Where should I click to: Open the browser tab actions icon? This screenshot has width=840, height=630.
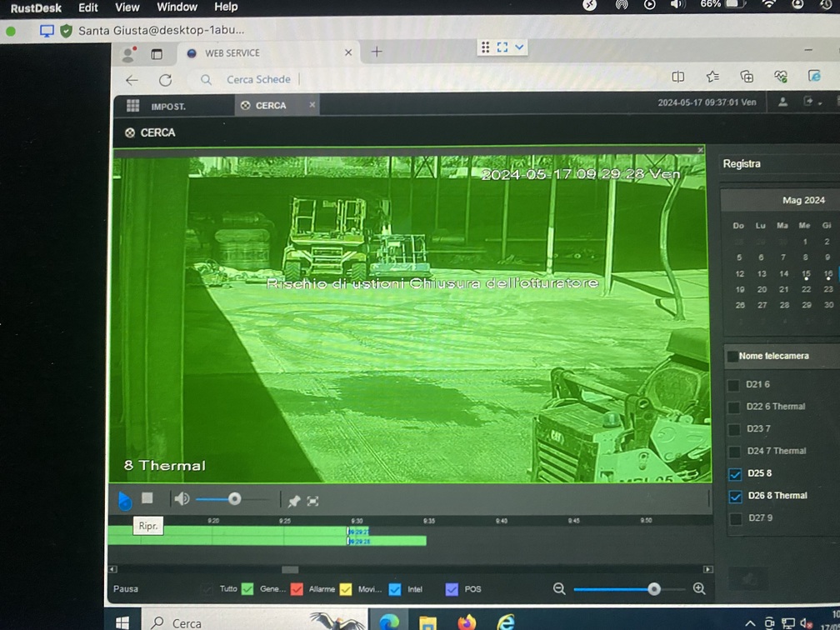[157, 54]
